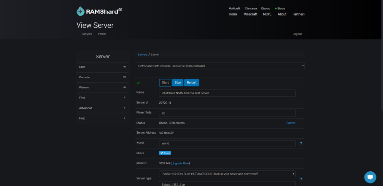This screenshot has height=186, width=383.
Task: Click the Logout link
Action: 297,34
